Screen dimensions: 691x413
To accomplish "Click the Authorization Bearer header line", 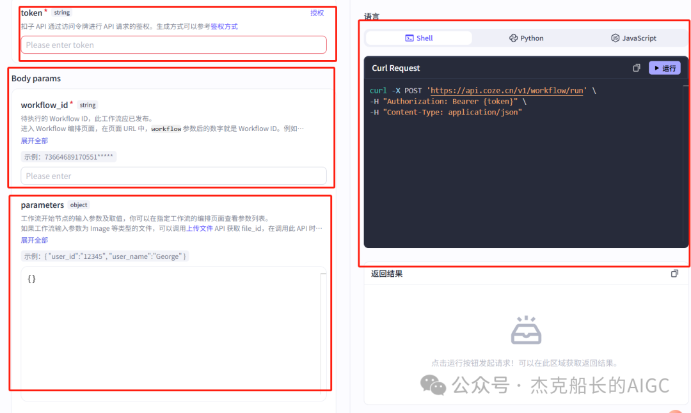I will 448,102.
